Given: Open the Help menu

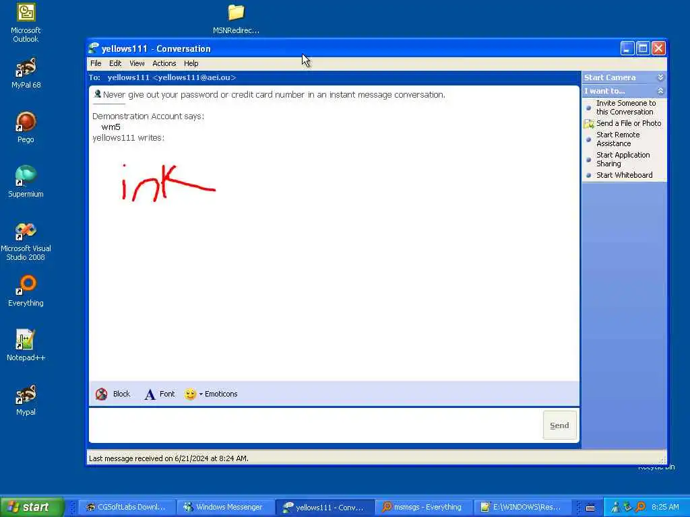Looking at the screenshot, I should (191, 63).
